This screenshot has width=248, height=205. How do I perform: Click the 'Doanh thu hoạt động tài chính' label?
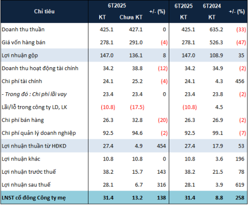(40, 68)
